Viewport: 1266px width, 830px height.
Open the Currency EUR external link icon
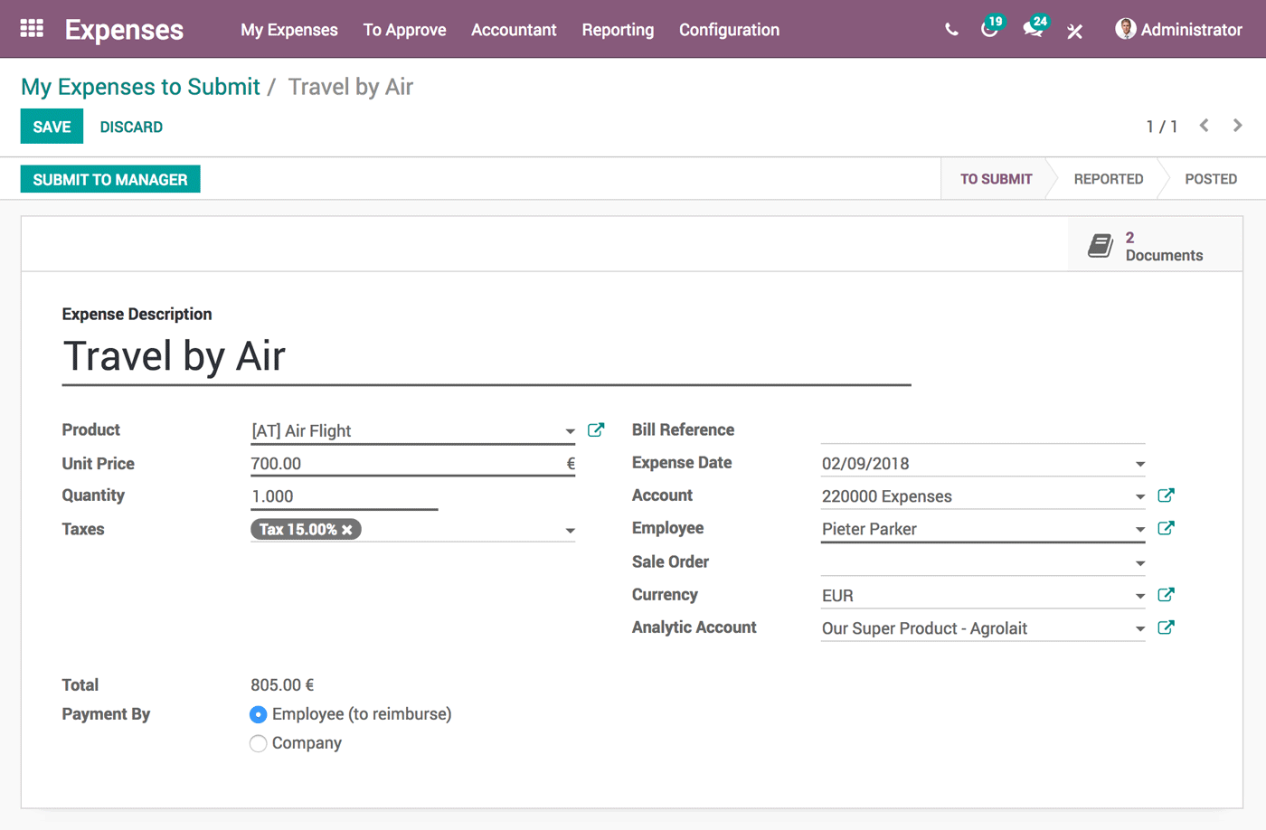[1166, 594]
